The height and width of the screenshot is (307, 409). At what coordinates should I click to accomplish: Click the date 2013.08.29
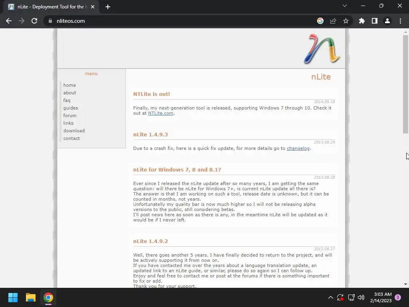click(x=324, y=142)
